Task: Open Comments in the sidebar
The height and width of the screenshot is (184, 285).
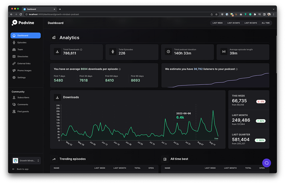Action: coord(23,105)
